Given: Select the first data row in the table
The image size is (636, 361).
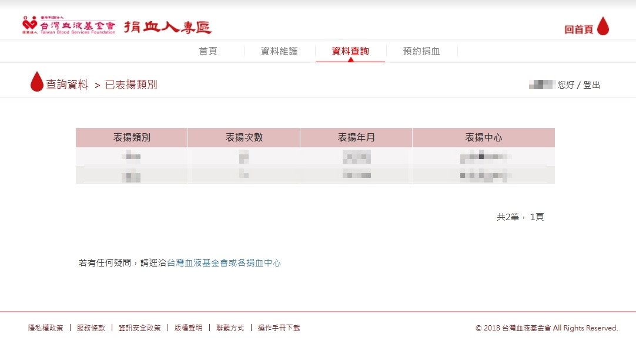Looking at the screenshot, I should (315, 157).
